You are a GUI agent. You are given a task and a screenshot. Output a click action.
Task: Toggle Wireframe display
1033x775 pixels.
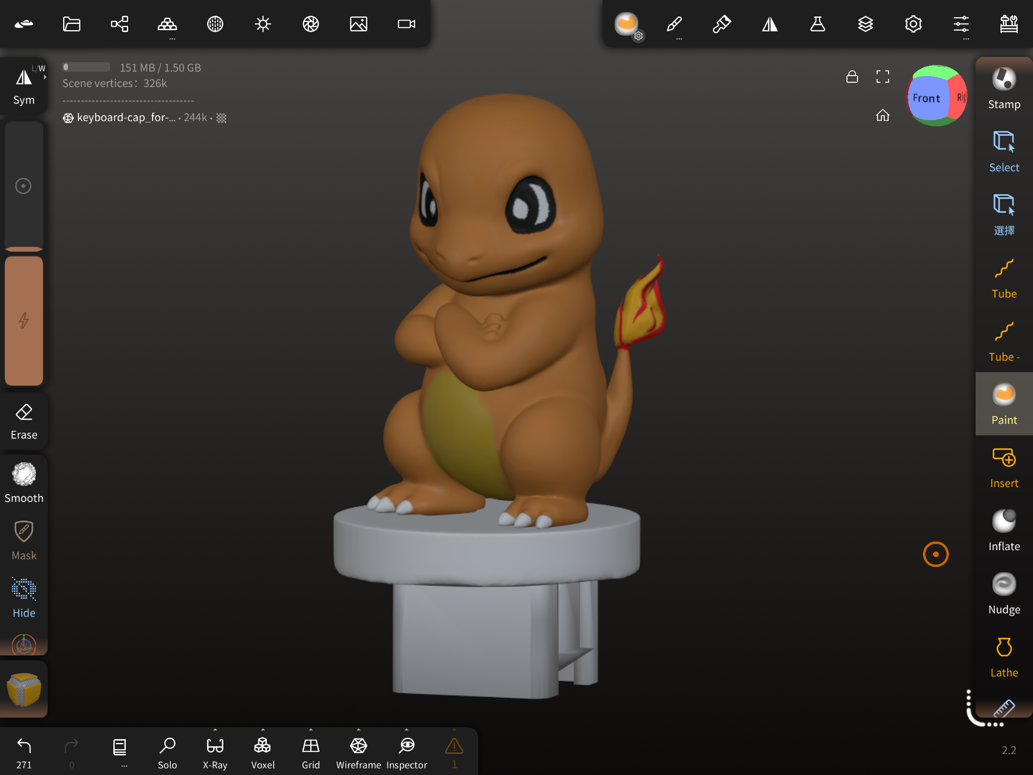pyautogui.click(x=358, y=752)
